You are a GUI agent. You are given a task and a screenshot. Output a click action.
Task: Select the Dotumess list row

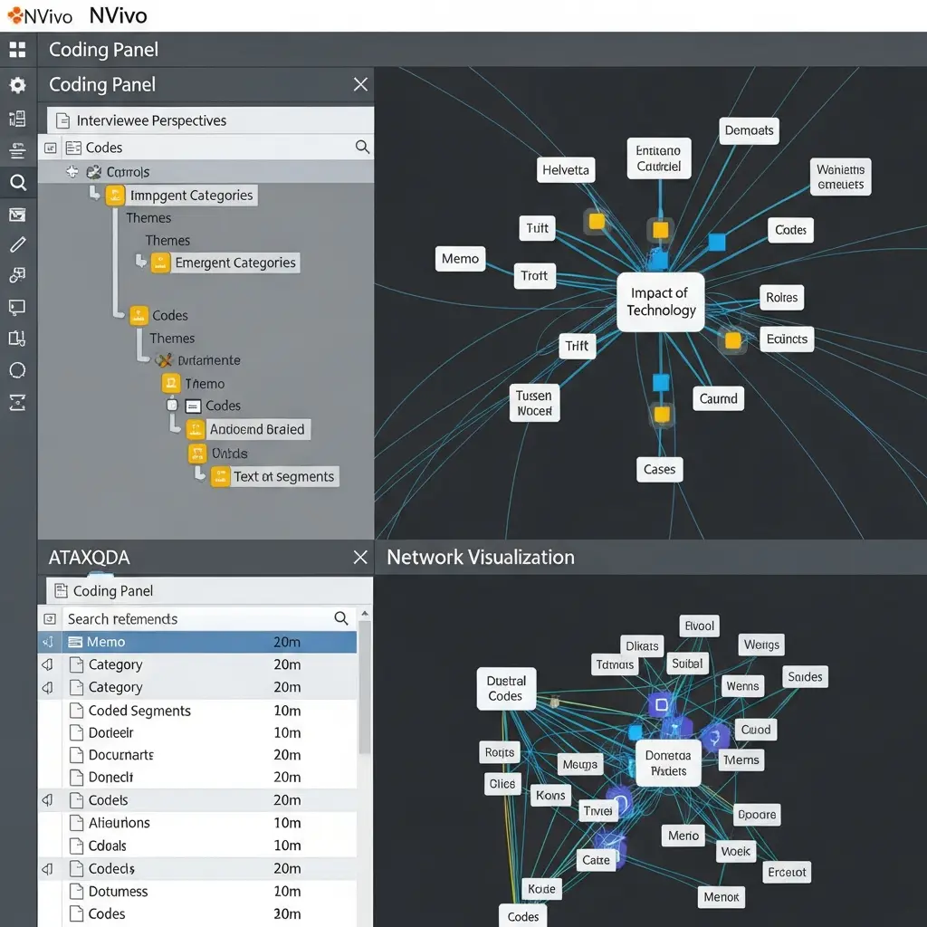[197, 891]
